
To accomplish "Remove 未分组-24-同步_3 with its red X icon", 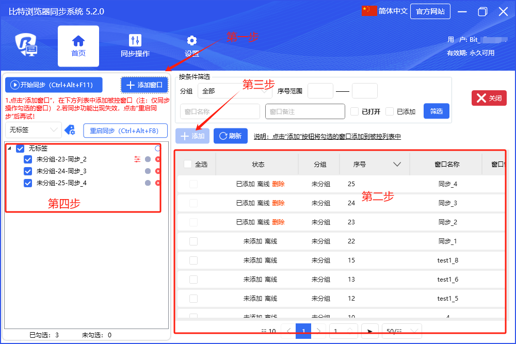I will [158, 171].
